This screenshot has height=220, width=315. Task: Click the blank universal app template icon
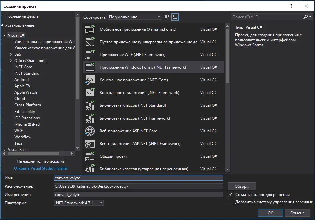click(90, 42)
